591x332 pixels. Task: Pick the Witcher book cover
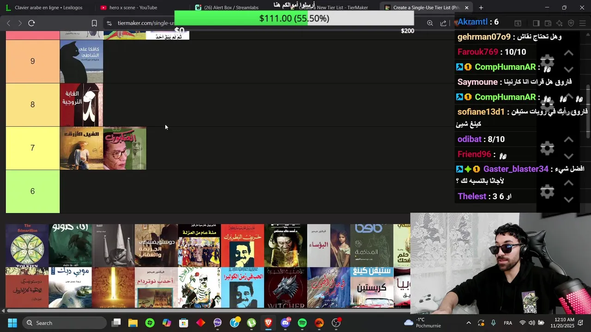[285, 288]
